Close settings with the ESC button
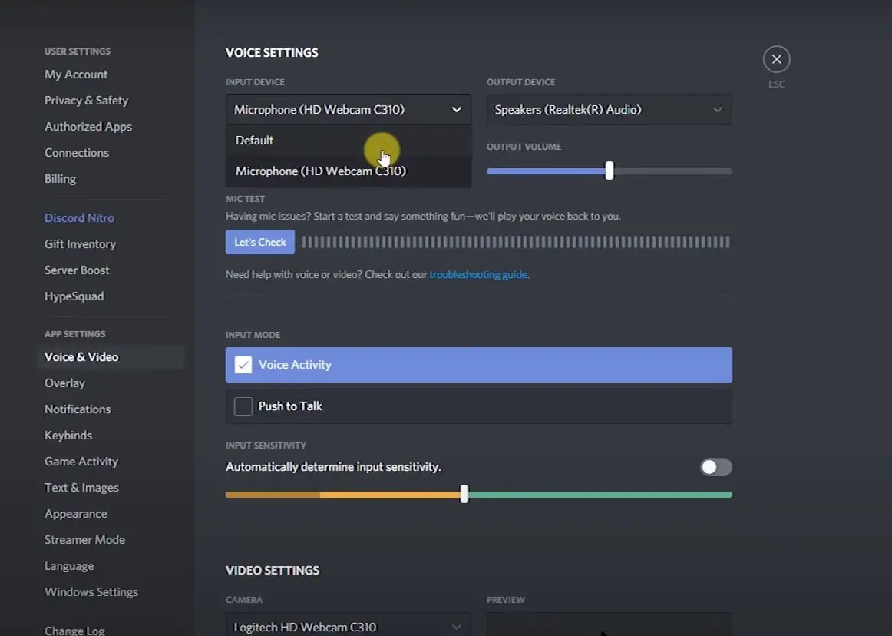The height and width of the screenshot is (636, 892). tap(776, 59)
